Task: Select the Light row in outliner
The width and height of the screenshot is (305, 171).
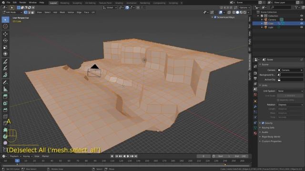Action: tap(271, 28)
